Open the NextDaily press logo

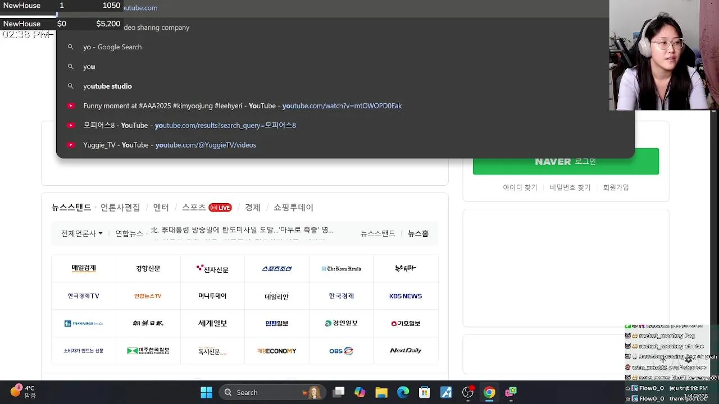pos(406,351)
